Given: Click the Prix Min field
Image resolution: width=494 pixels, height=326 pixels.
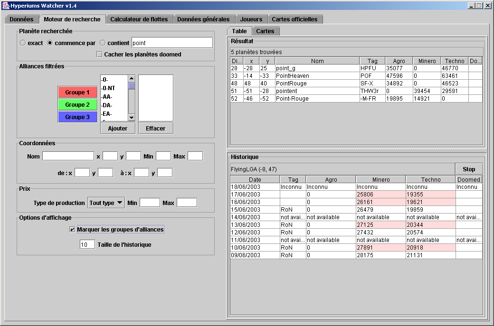Looking at the screenshot, I should click(x=150, y=203).
